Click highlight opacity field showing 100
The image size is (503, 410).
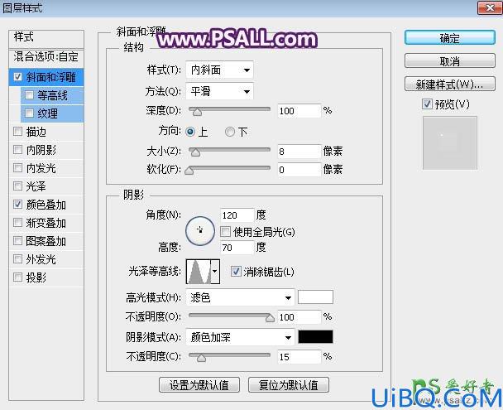coord(299,317)
